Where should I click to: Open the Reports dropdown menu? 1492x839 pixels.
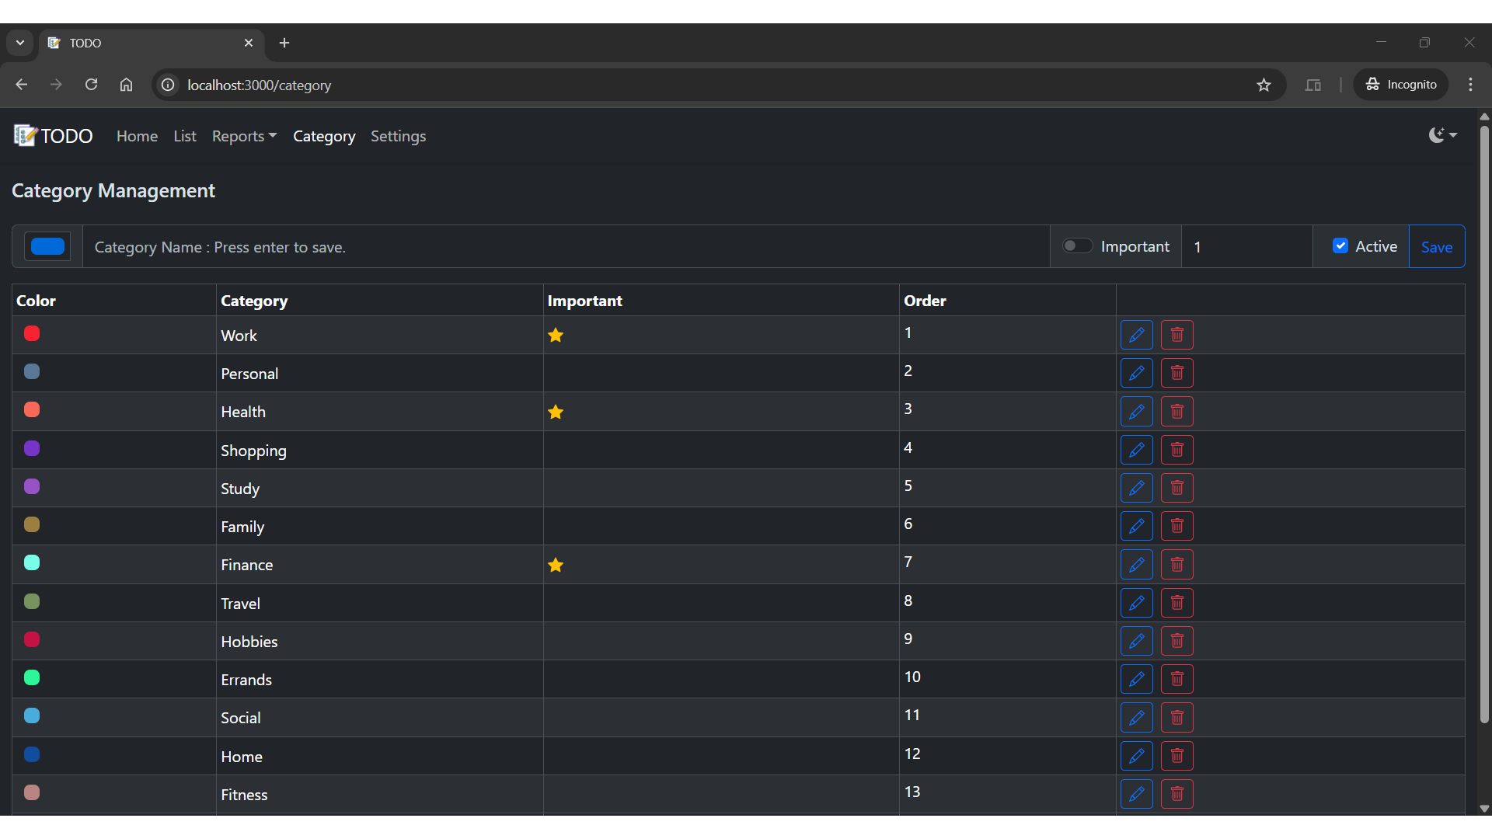pos(244,136)
